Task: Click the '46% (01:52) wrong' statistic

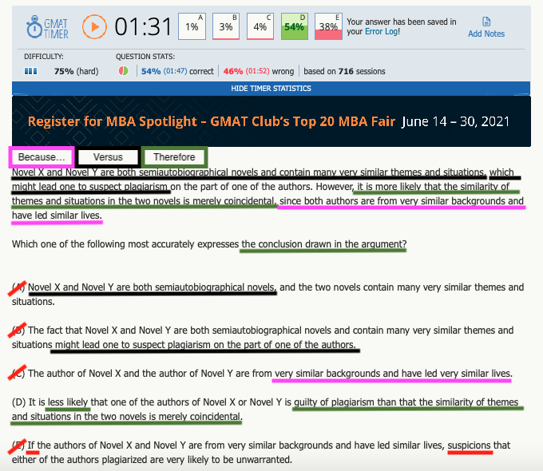Action: point(259,71)
